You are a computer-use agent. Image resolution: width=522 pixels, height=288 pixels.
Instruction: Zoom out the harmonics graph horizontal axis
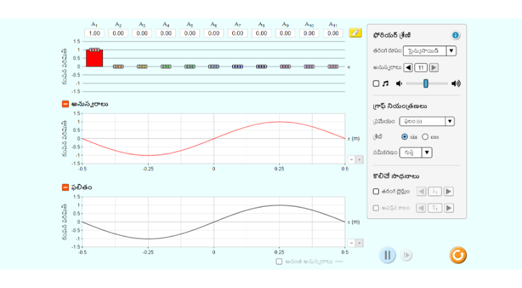[x=351, y=159]
